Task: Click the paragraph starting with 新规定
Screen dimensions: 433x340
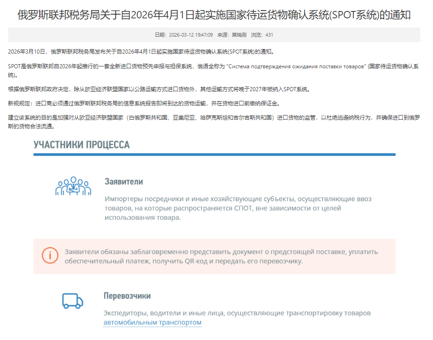Action: coord(143,104)
